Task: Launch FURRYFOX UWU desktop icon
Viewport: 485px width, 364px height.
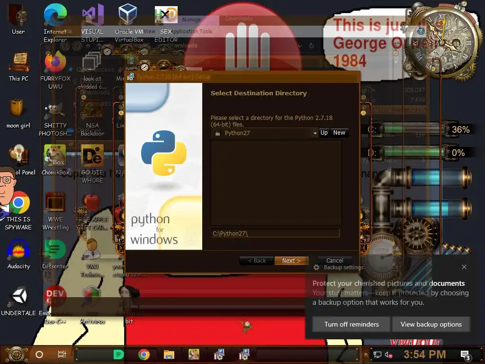Action: [55, 71]
